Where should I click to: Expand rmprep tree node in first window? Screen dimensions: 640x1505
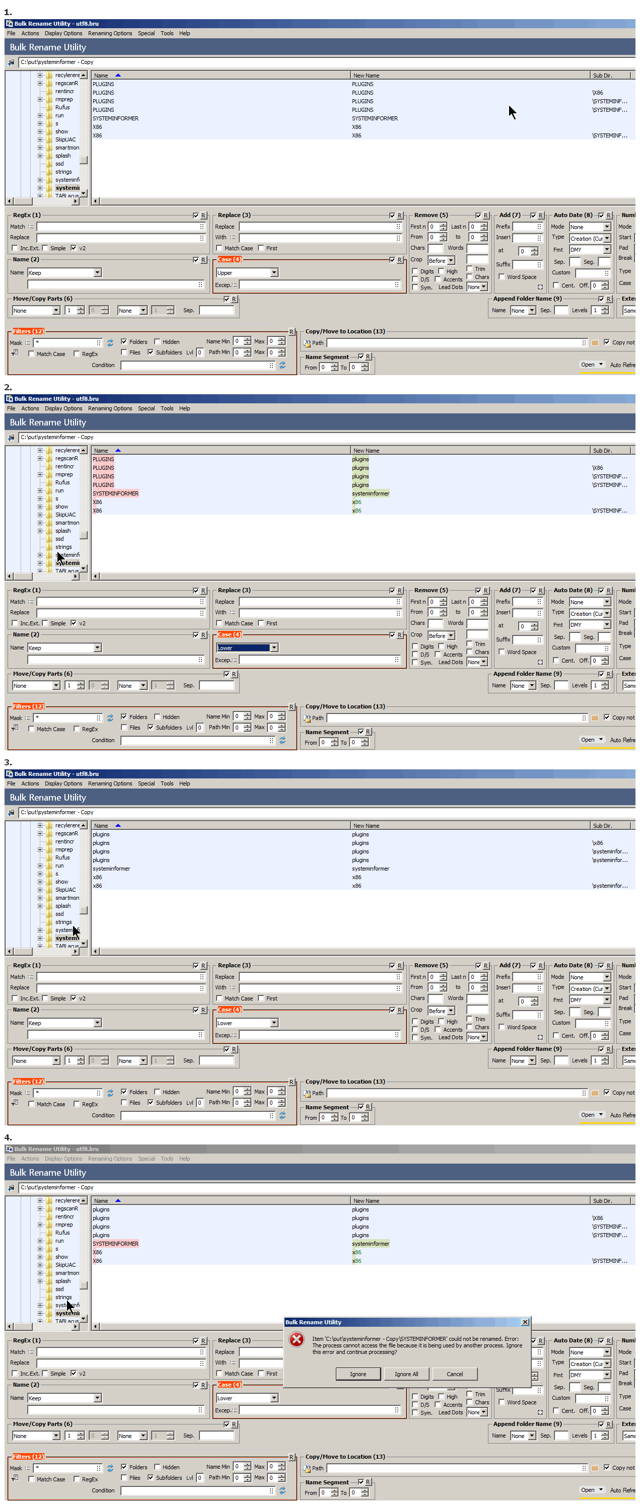[x=40, y=99]
